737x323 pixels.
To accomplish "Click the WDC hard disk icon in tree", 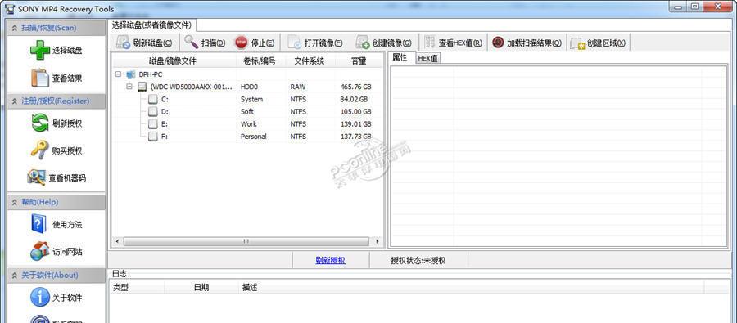I will [x=142, y=87].
